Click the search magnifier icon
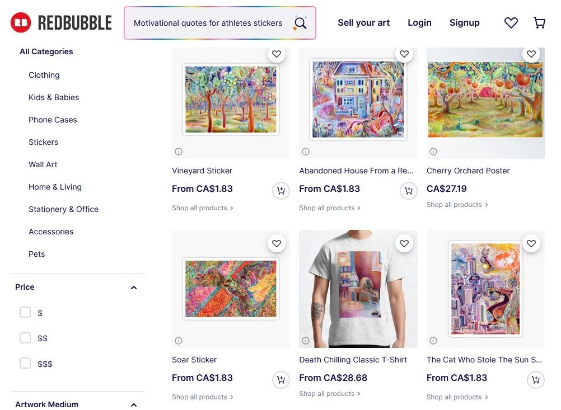Image resolution: width=561 pixels, height=410 pixels. coord(301,23)
